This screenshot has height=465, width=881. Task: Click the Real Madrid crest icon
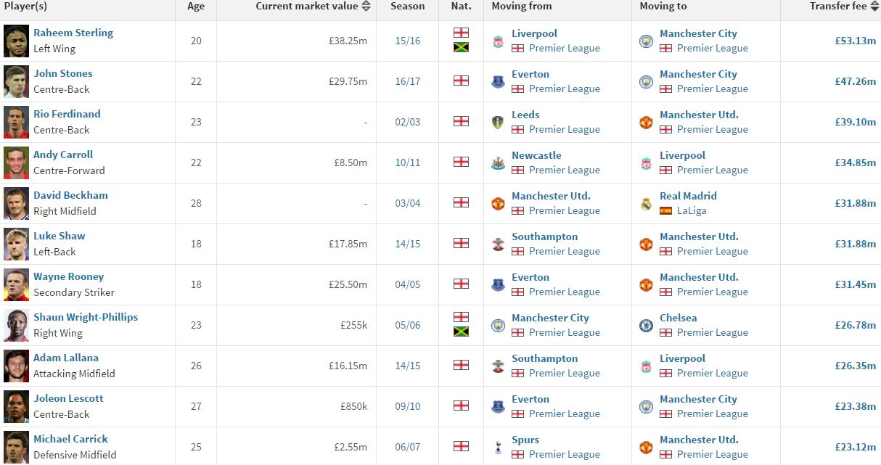pos(646,204)
